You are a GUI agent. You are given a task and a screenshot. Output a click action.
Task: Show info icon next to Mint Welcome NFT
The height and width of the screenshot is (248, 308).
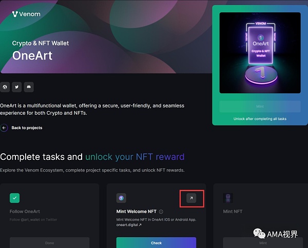pos(161,212)
